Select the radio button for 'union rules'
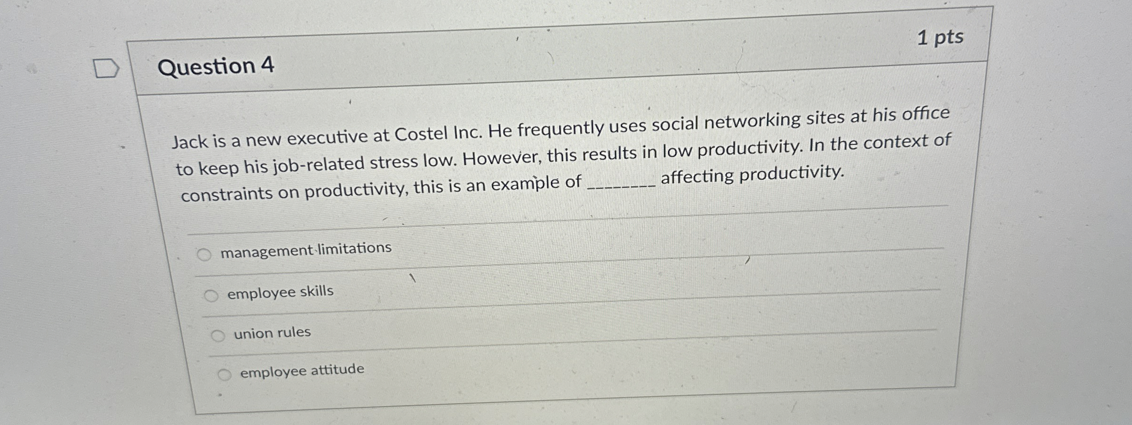Viewport: 1132px width, 425px height. (219, 335)
